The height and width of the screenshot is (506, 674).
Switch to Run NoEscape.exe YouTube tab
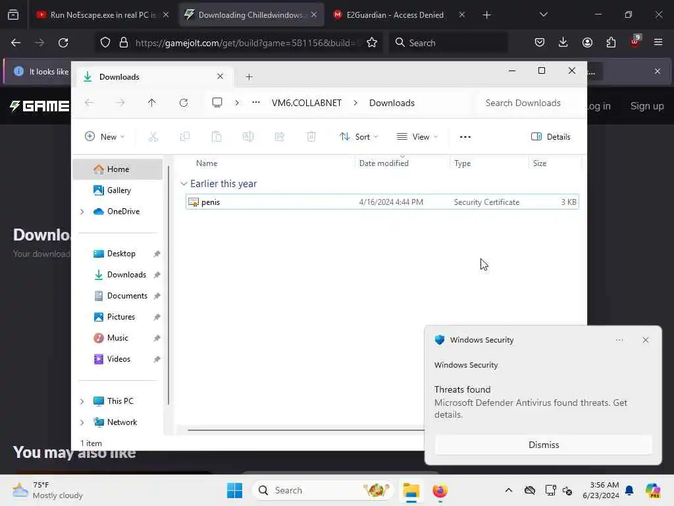click(x=102, y=14)
